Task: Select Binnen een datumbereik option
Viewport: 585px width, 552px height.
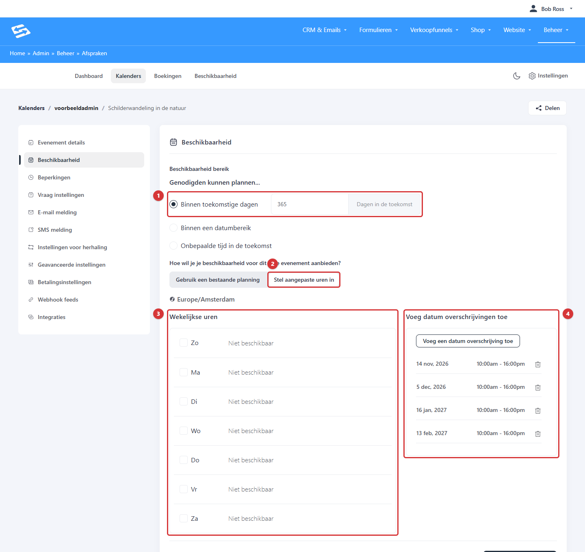Action: (173, 228)
